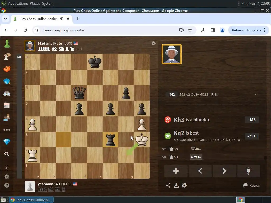Open the Applications menu
Image resolution: width=271 pixels, height=203 pixels.
[18, 3]
